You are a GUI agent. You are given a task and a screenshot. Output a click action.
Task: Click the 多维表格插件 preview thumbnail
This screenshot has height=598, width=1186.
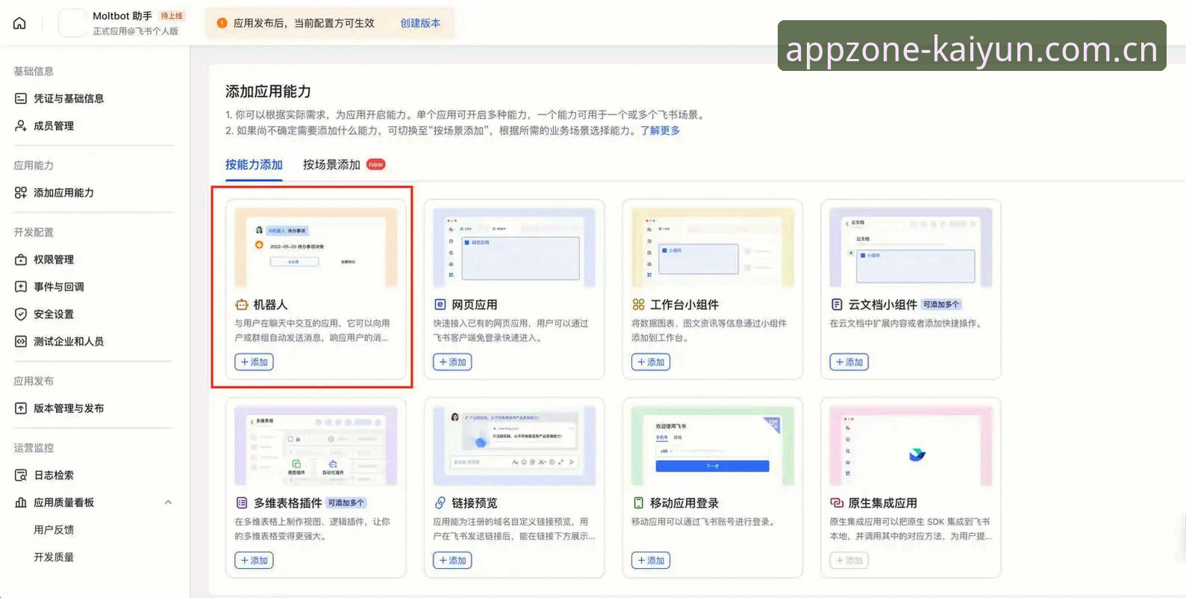click(316, 446)
